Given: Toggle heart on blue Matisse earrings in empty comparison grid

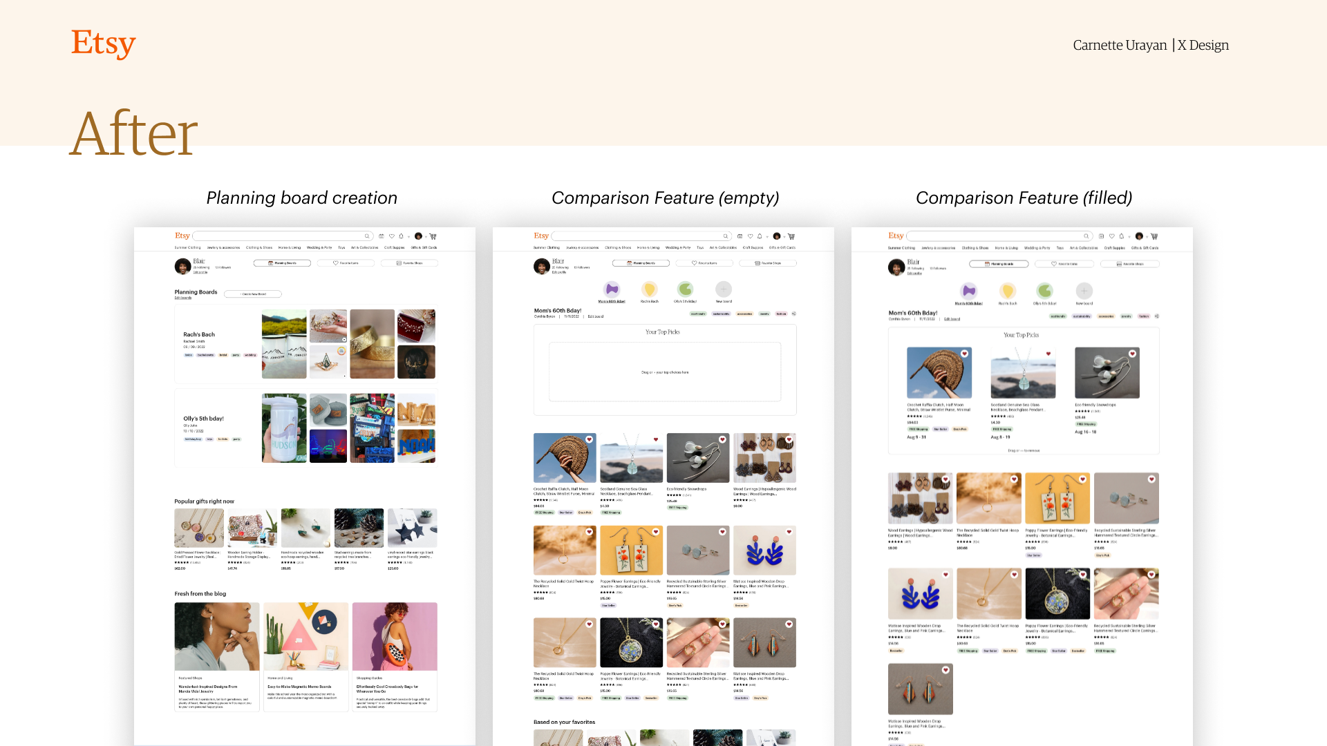Looking at the screenshot, I should coord(789,532).
